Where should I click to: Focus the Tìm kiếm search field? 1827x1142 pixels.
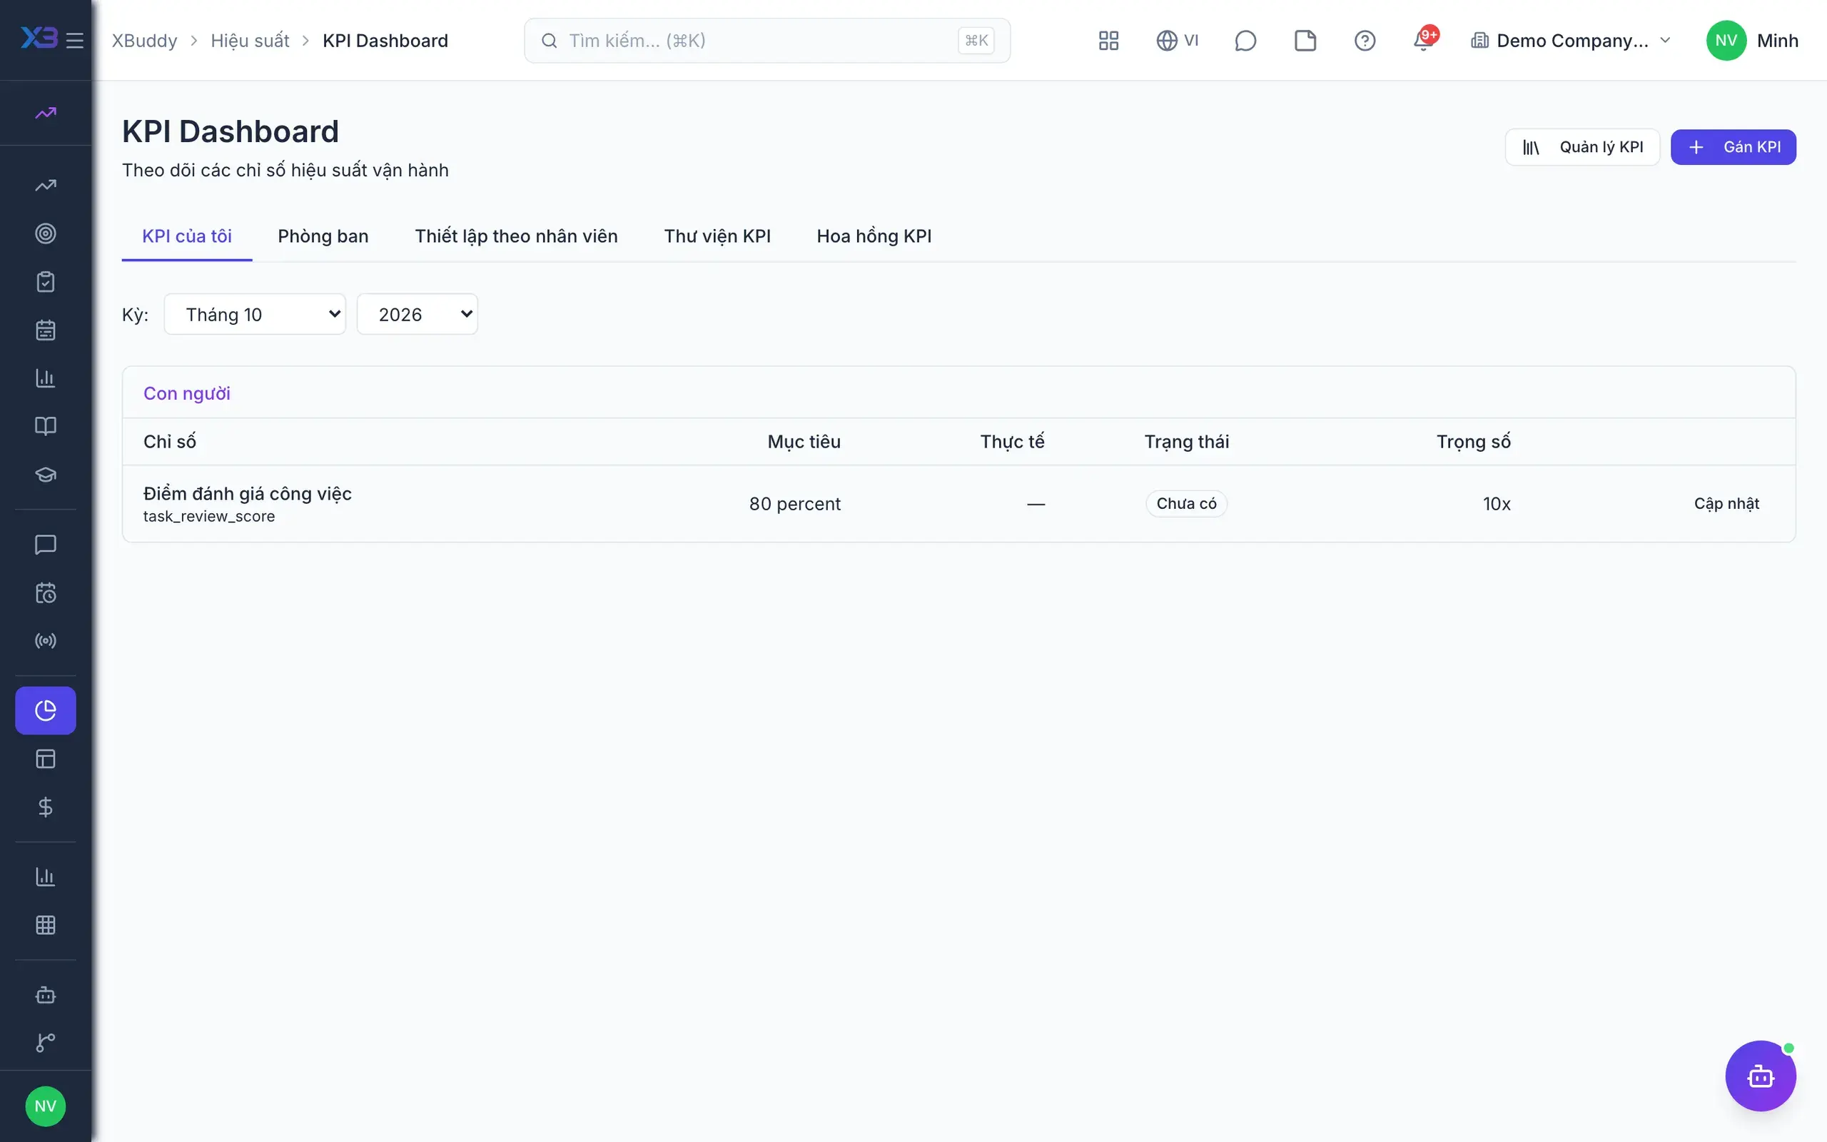pos(767,41)
